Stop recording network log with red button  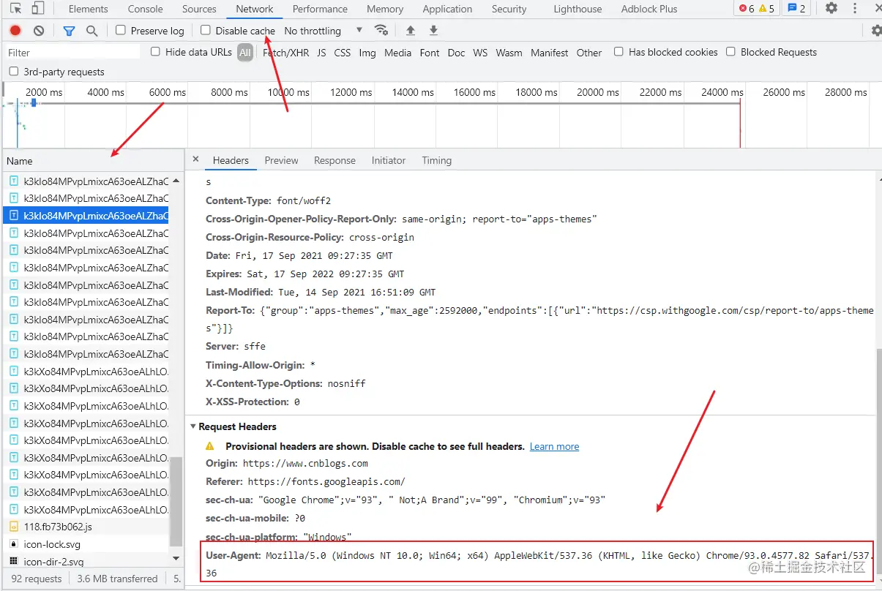[15, 31]
